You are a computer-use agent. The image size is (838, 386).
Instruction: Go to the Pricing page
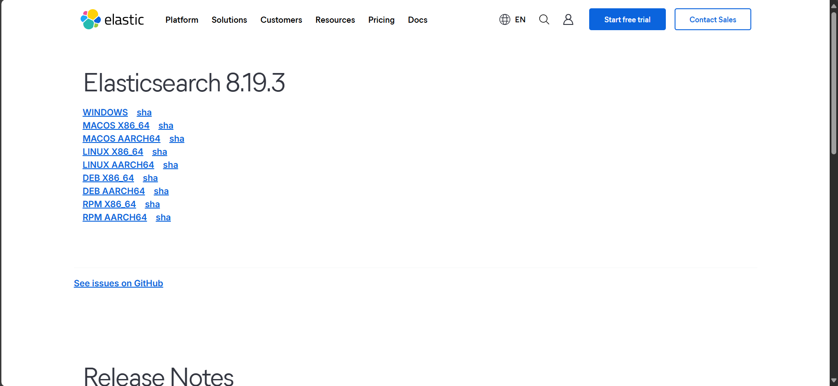coord(381,20)
